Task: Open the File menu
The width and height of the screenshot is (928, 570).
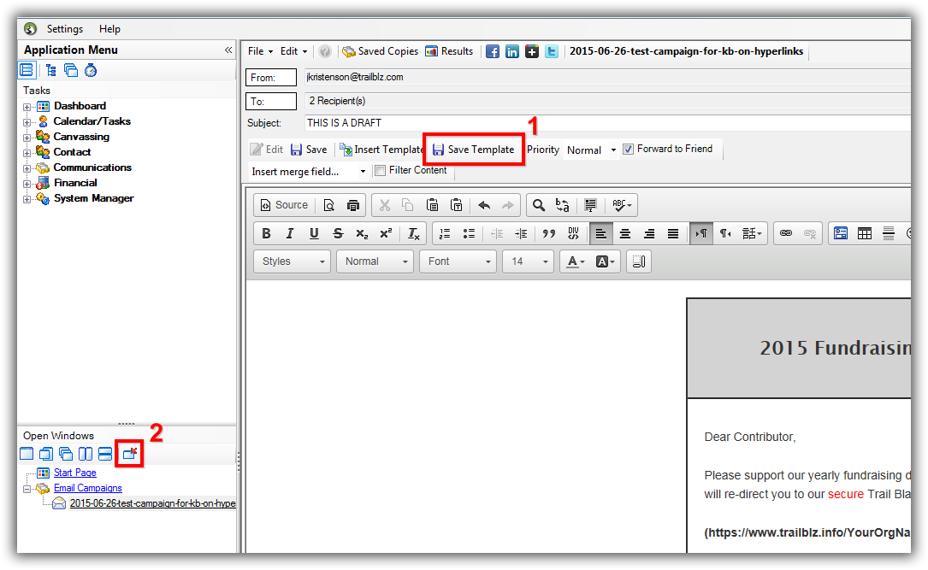Action: (x=260, y=51)
